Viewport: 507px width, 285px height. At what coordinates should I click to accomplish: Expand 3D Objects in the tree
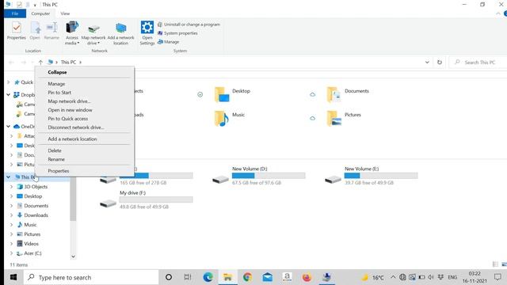pos(12,187)
